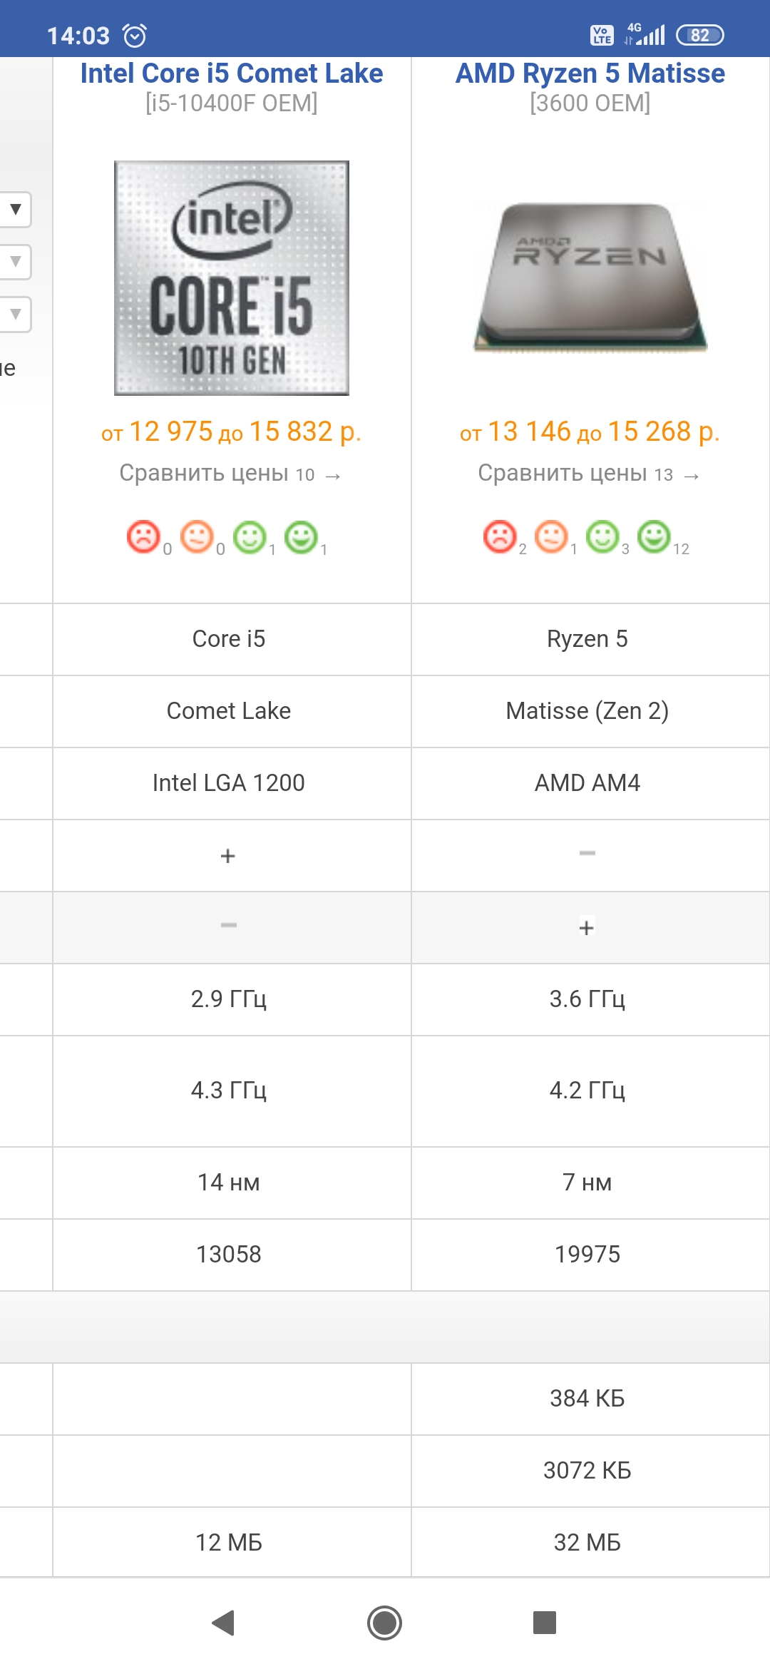Click the light green smiley under Intel
This screenshot has height=1669, width=770.
point(250,536)
